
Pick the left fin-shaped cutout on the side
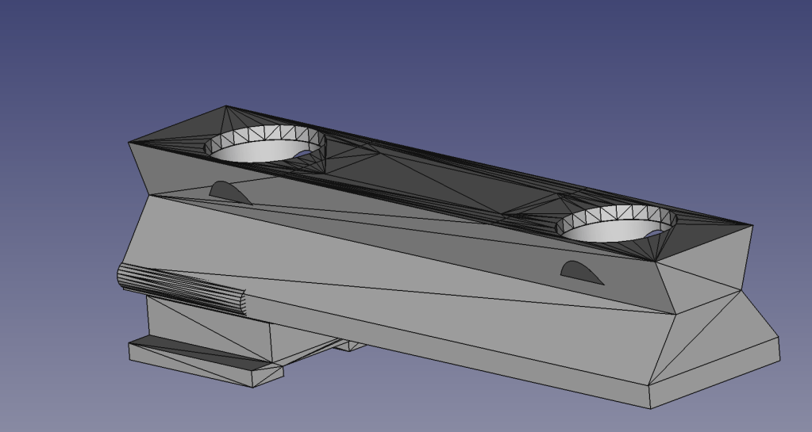click(226, 191)
